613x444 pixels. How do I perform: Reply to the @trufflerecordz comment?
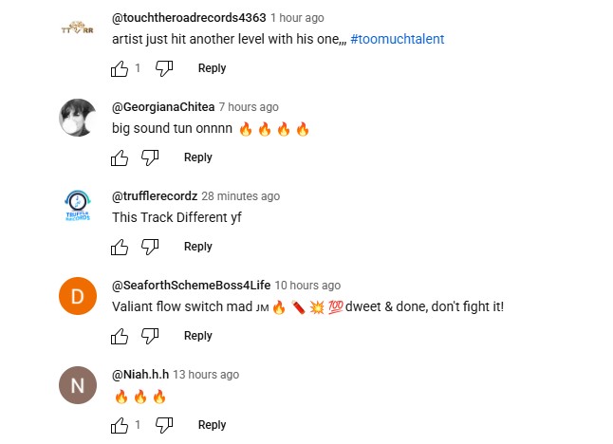[197, 247]
